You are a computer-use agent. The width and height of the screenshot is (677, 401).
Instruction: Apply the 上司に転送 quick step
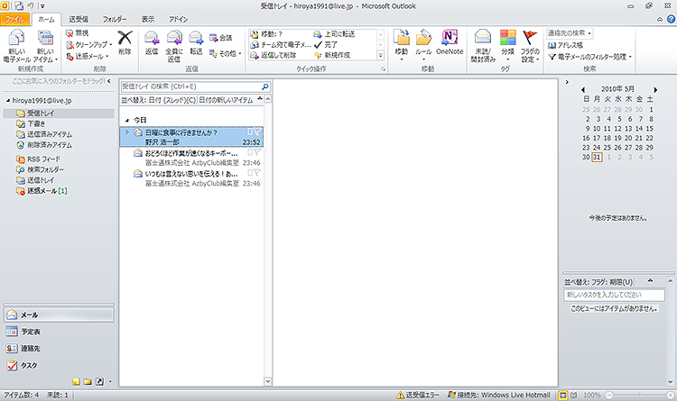334,34
